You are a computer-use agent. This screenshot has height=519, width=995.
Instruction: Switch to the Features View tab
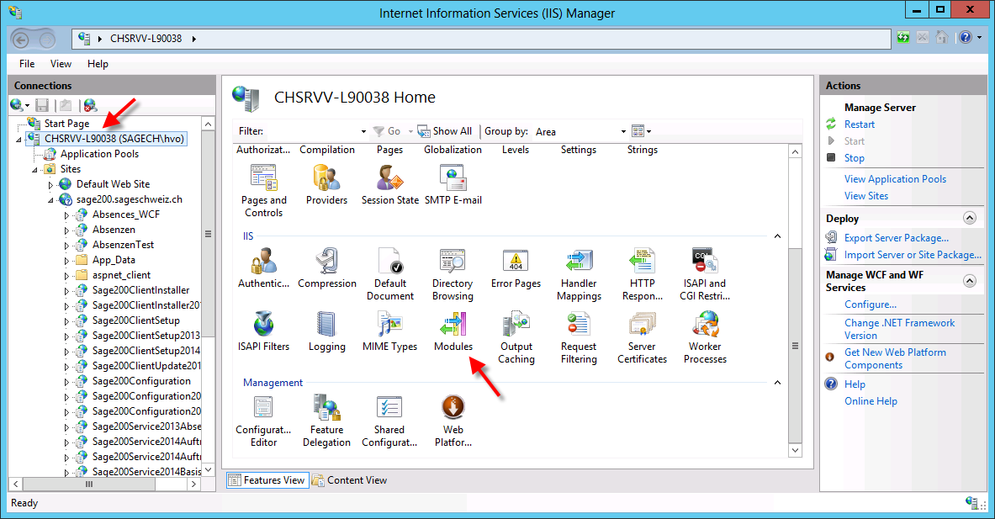(x=267, y=480)
